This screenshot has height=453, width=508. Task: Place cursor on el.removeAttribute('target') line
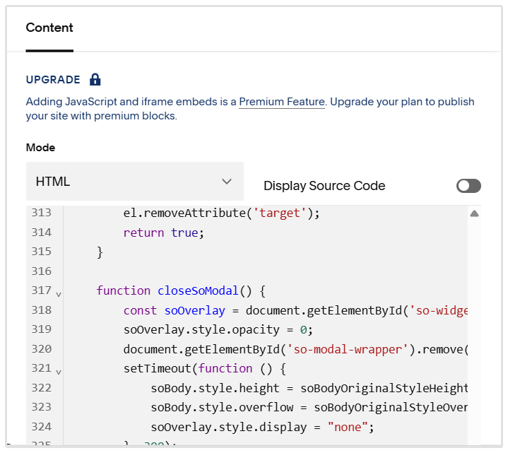[x=221, y=213]
